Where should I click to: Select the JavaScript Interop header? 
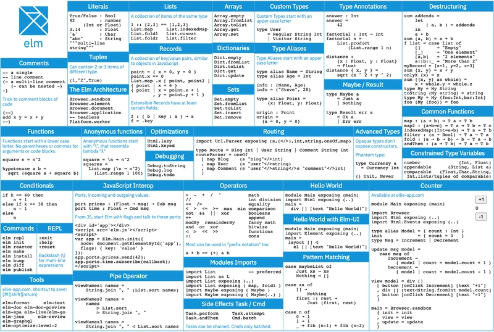[x=128, y=186]
